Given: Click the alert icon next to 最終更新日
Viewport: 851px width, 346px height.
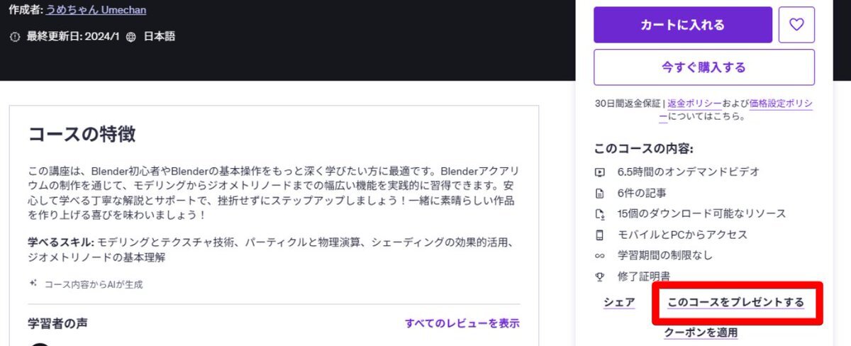Looking at the screenshot, I should click(x=16, y=37).
